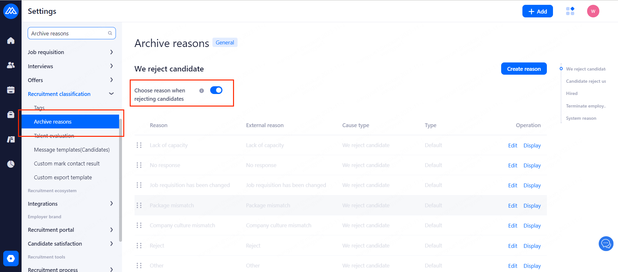Open the pie chart reports icon
This screenshot has height=272, width=618.
click(11, 164)
